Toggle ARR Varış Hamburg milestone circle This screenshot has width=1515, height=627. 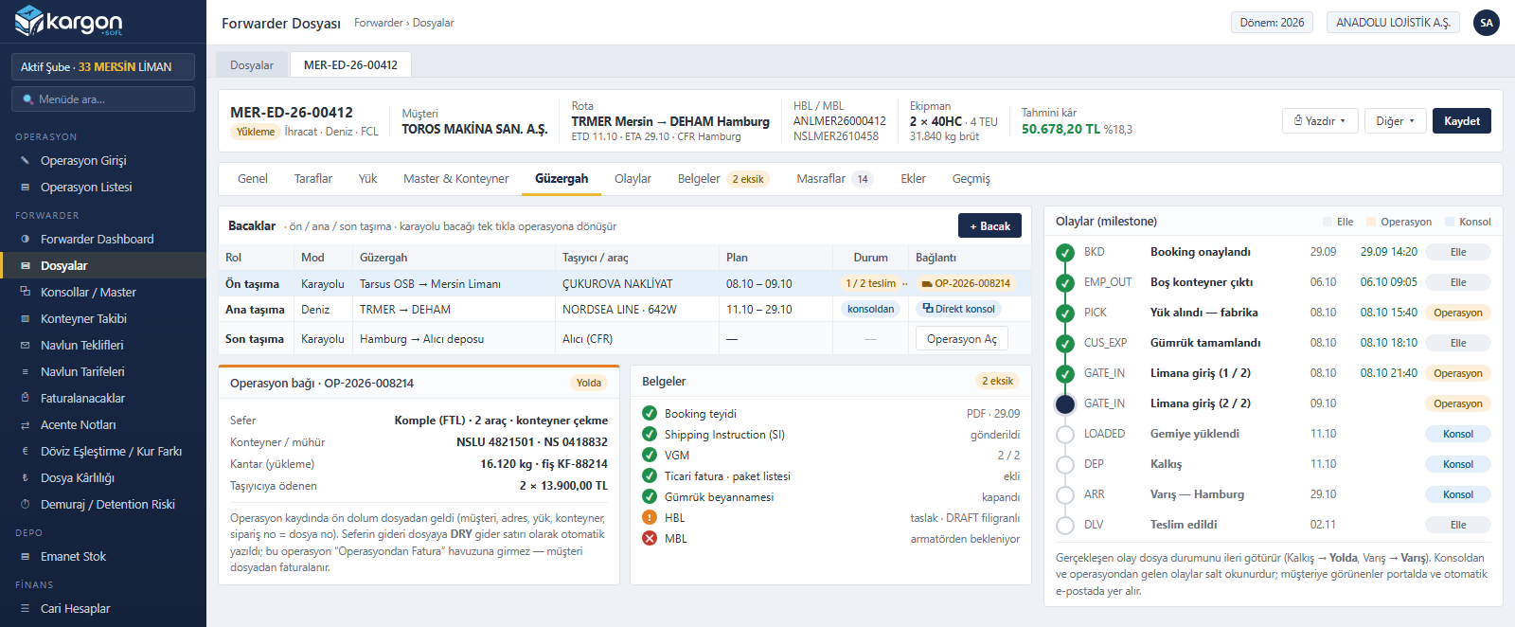tap(1065, 495)
